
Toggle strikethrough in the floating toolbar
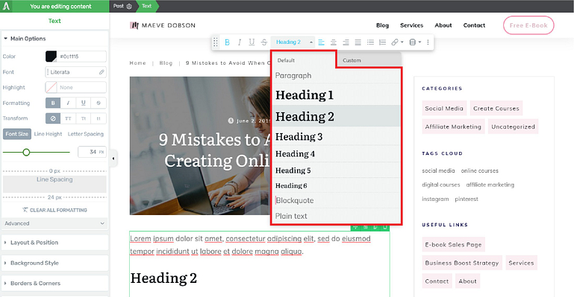click(x=264, y=42)
